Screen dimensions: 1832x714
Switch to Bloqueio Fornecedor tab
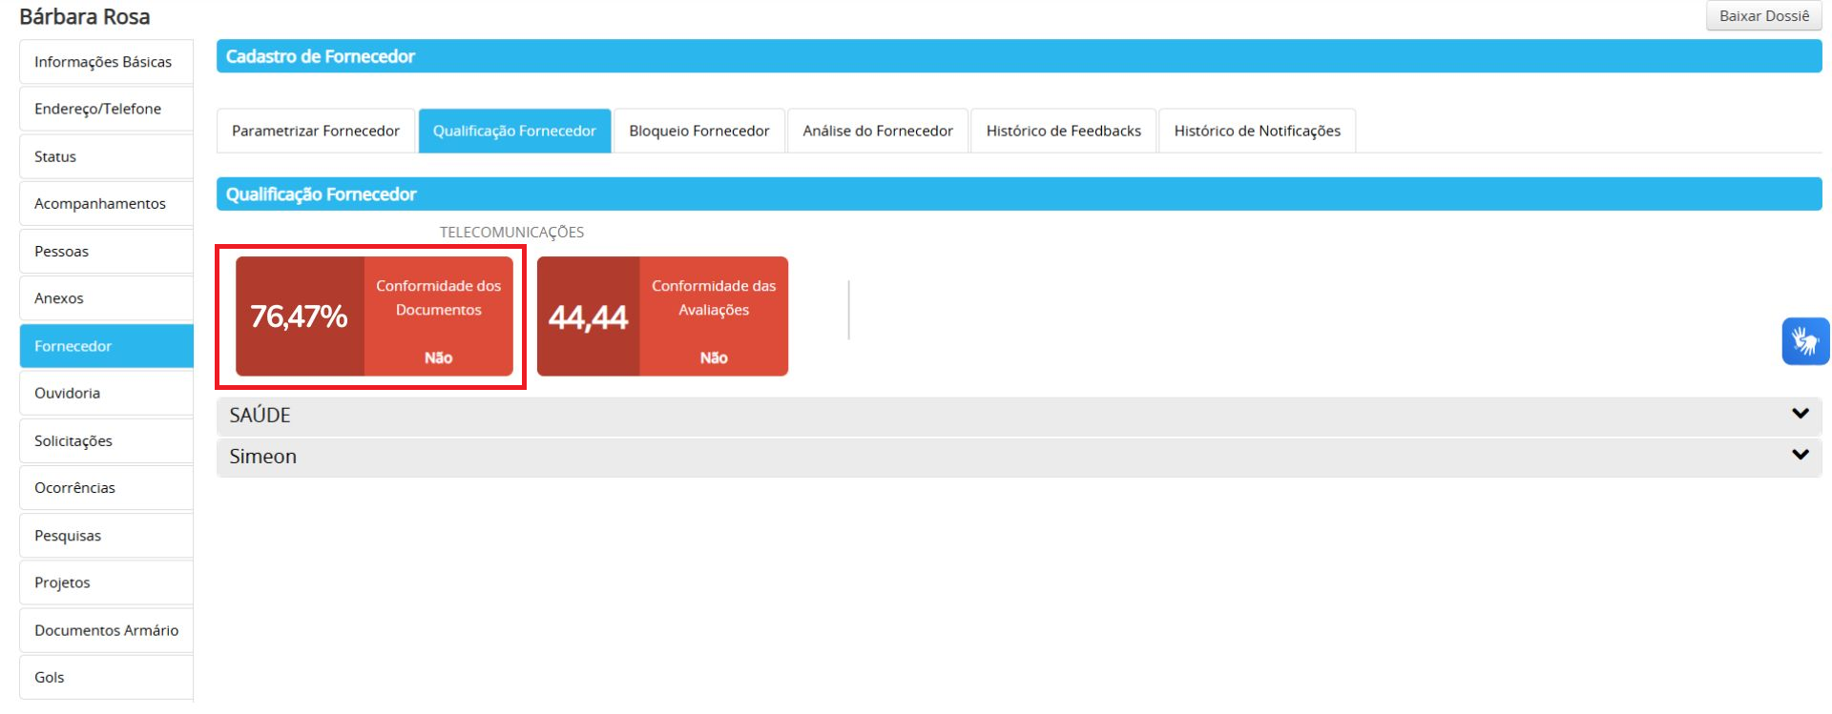(x=699, y=131)
